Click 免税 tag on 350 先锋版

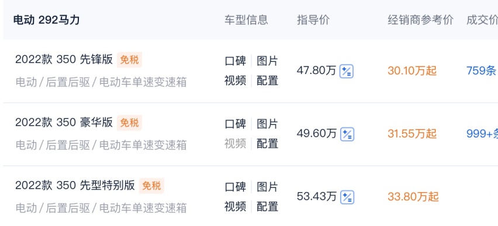[129, 60]
